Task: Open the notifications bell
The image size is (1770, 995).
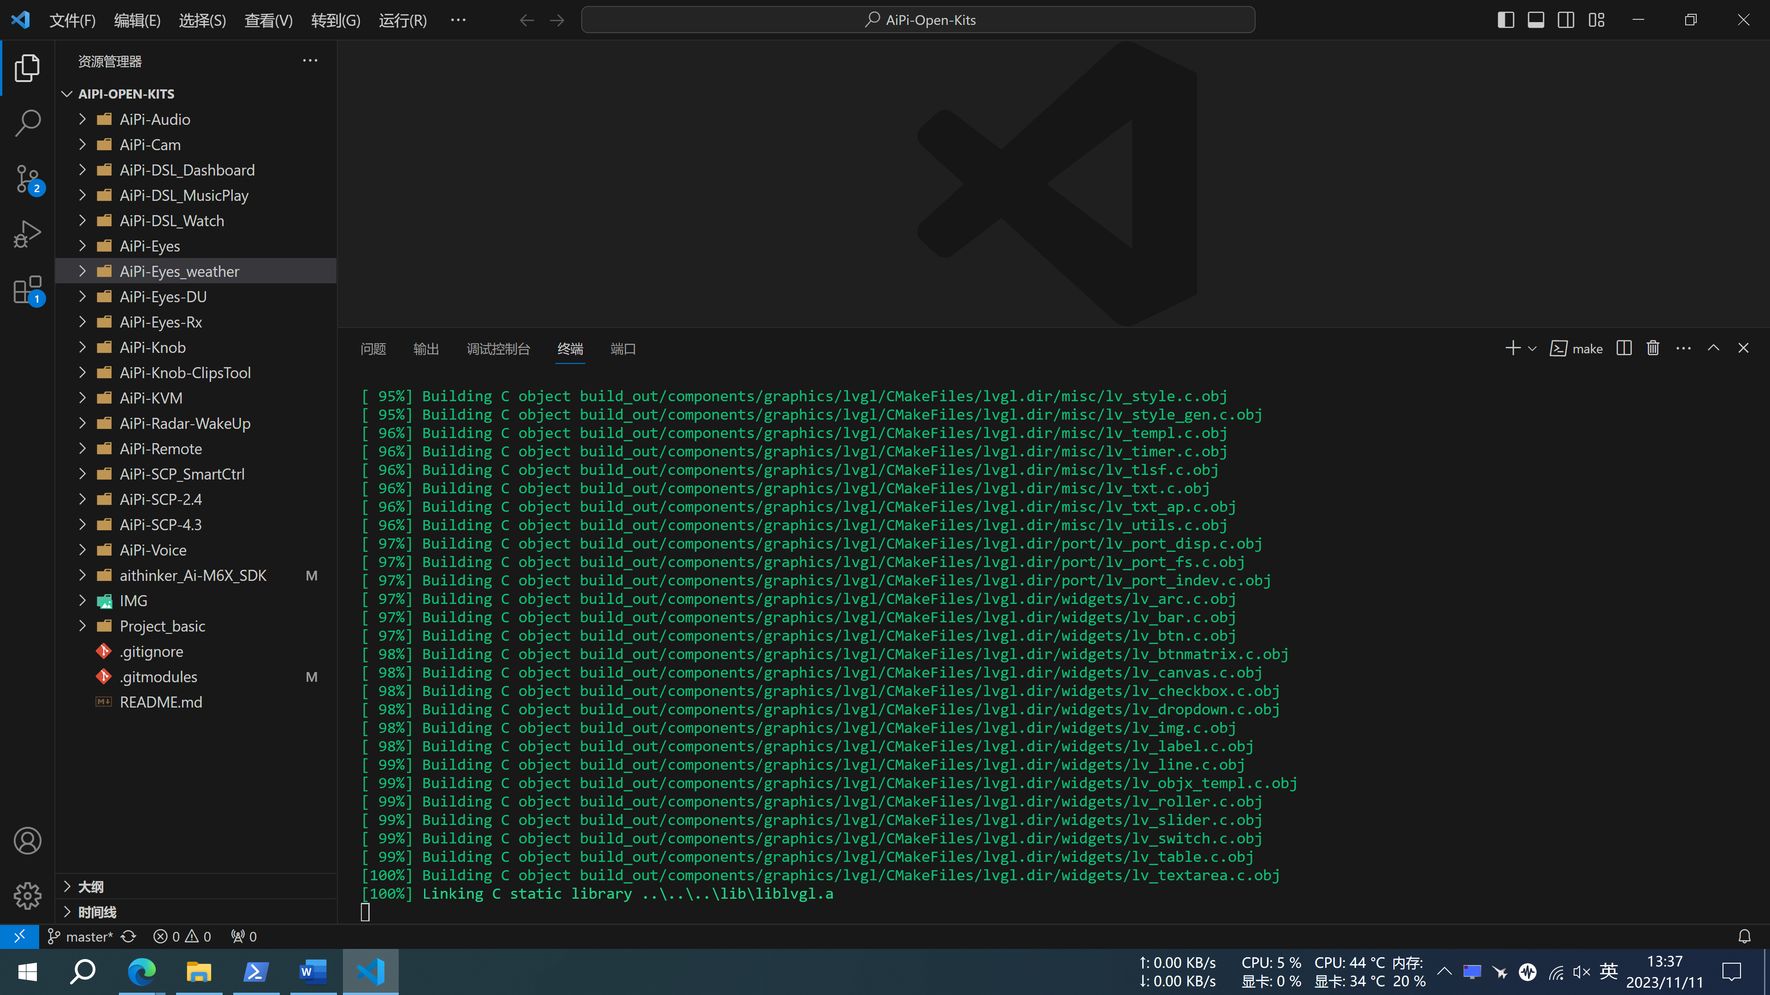Action: 1744,936
